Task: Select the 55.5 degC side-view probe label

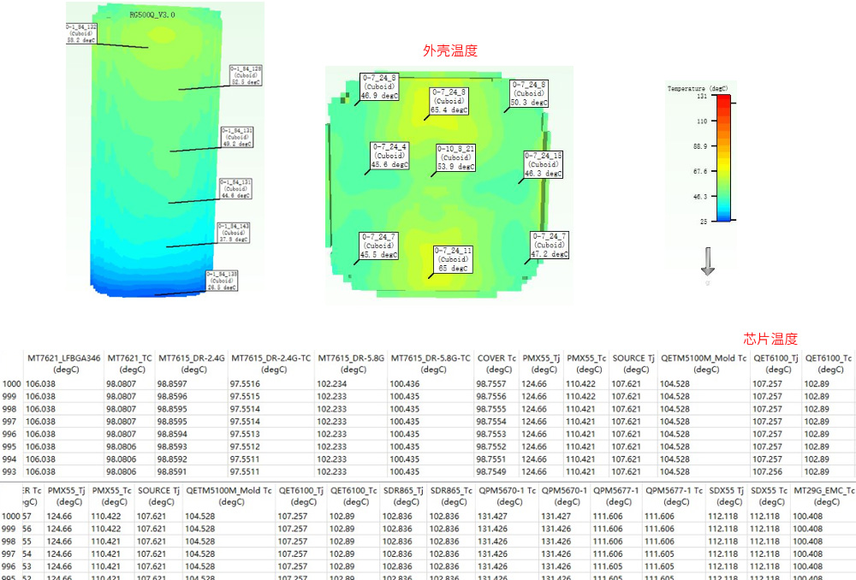Action: 246,75
